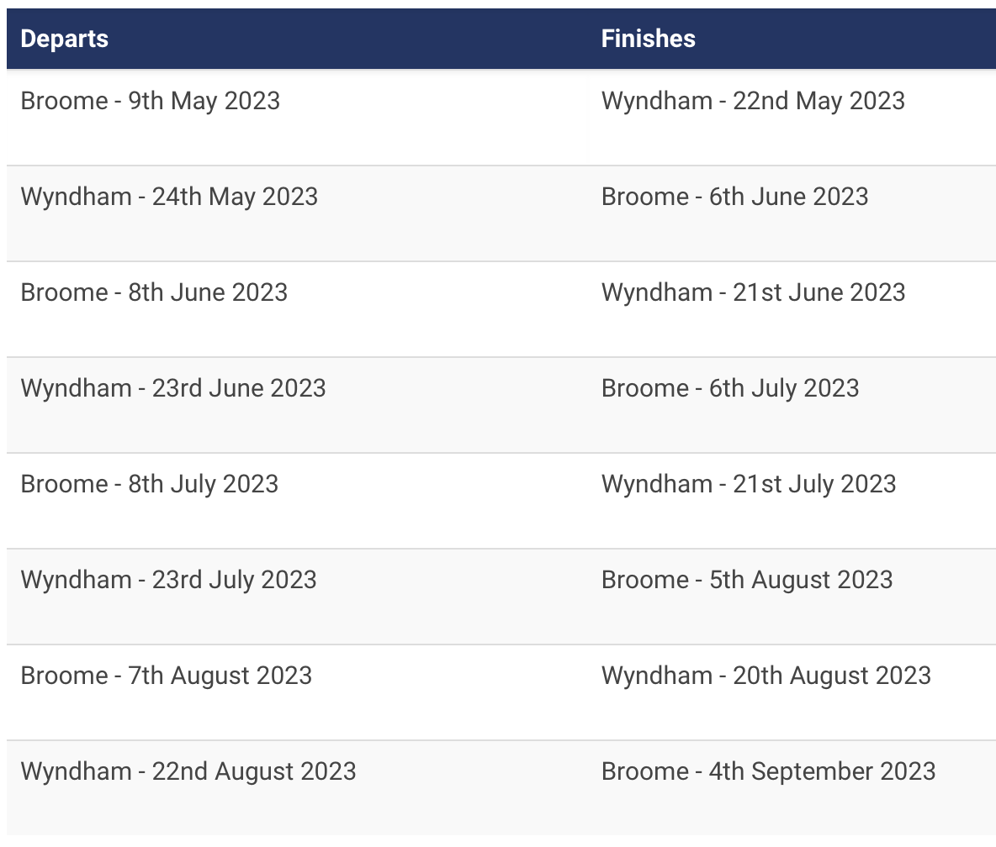This screenshot has height=847, width=996.
Task: Select Wyndham - 23rd July 2023 departure
Action: [168, 580]
